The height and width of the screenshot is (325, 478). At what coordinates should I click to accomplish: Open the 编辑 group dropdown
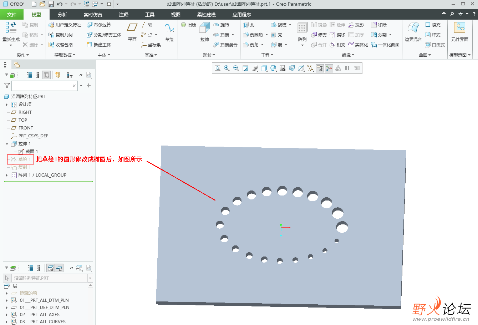pyautogui.click(x=348, y=55)
